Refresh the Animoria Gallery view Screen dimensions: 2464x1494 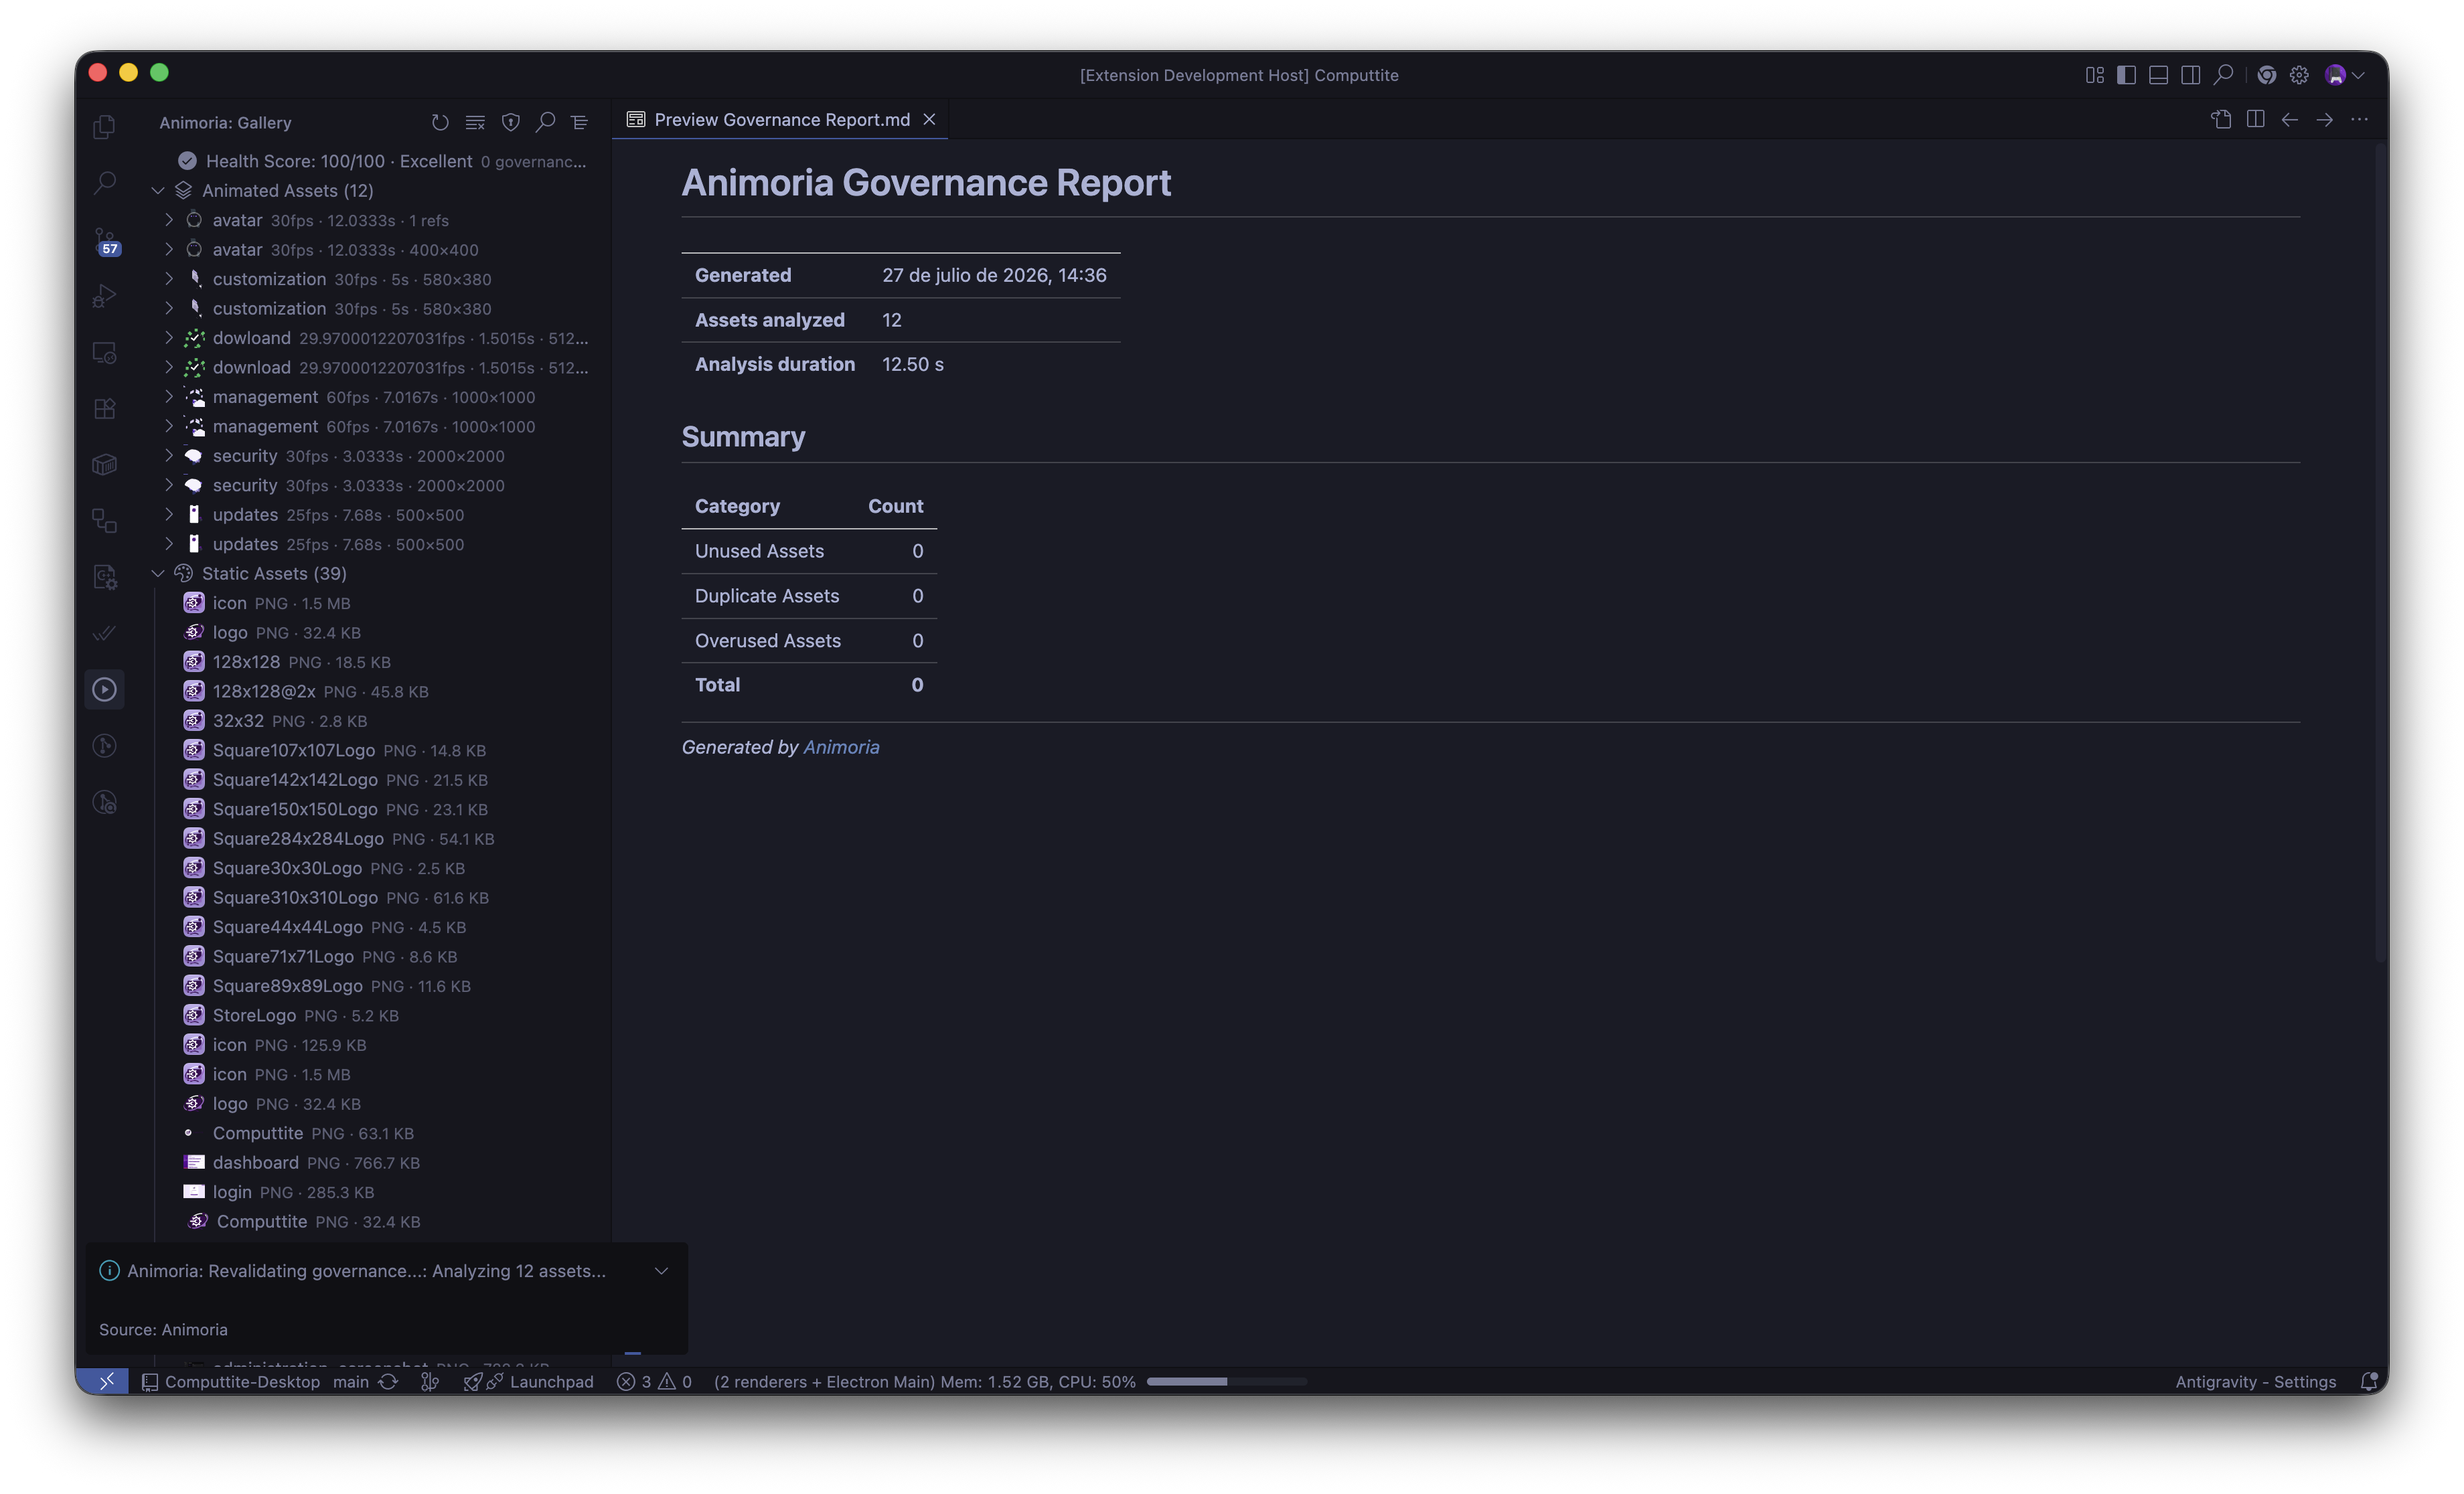pos(440,122)
